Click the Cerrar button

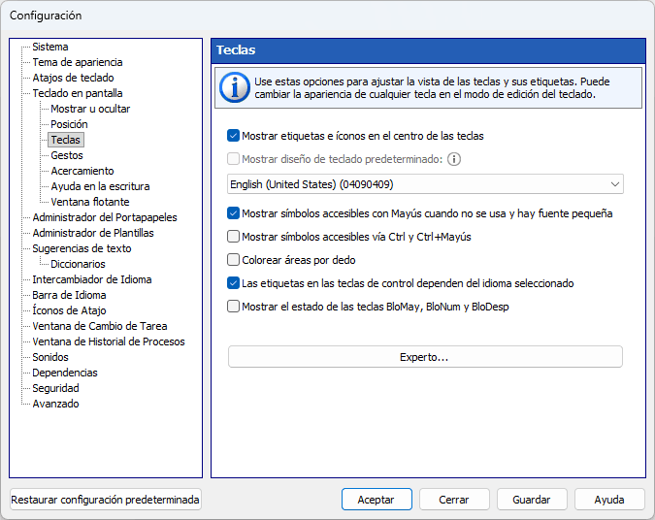coord(454,500)
